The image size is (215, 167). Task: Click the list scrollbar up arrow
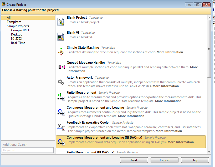[209, 17]
